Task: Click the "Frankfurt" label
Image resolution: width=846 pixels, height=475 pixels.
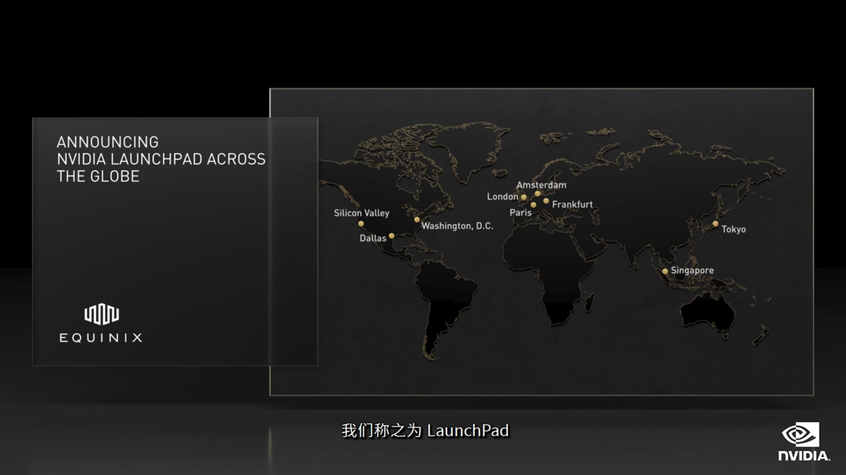Action: tap(572, 205)
